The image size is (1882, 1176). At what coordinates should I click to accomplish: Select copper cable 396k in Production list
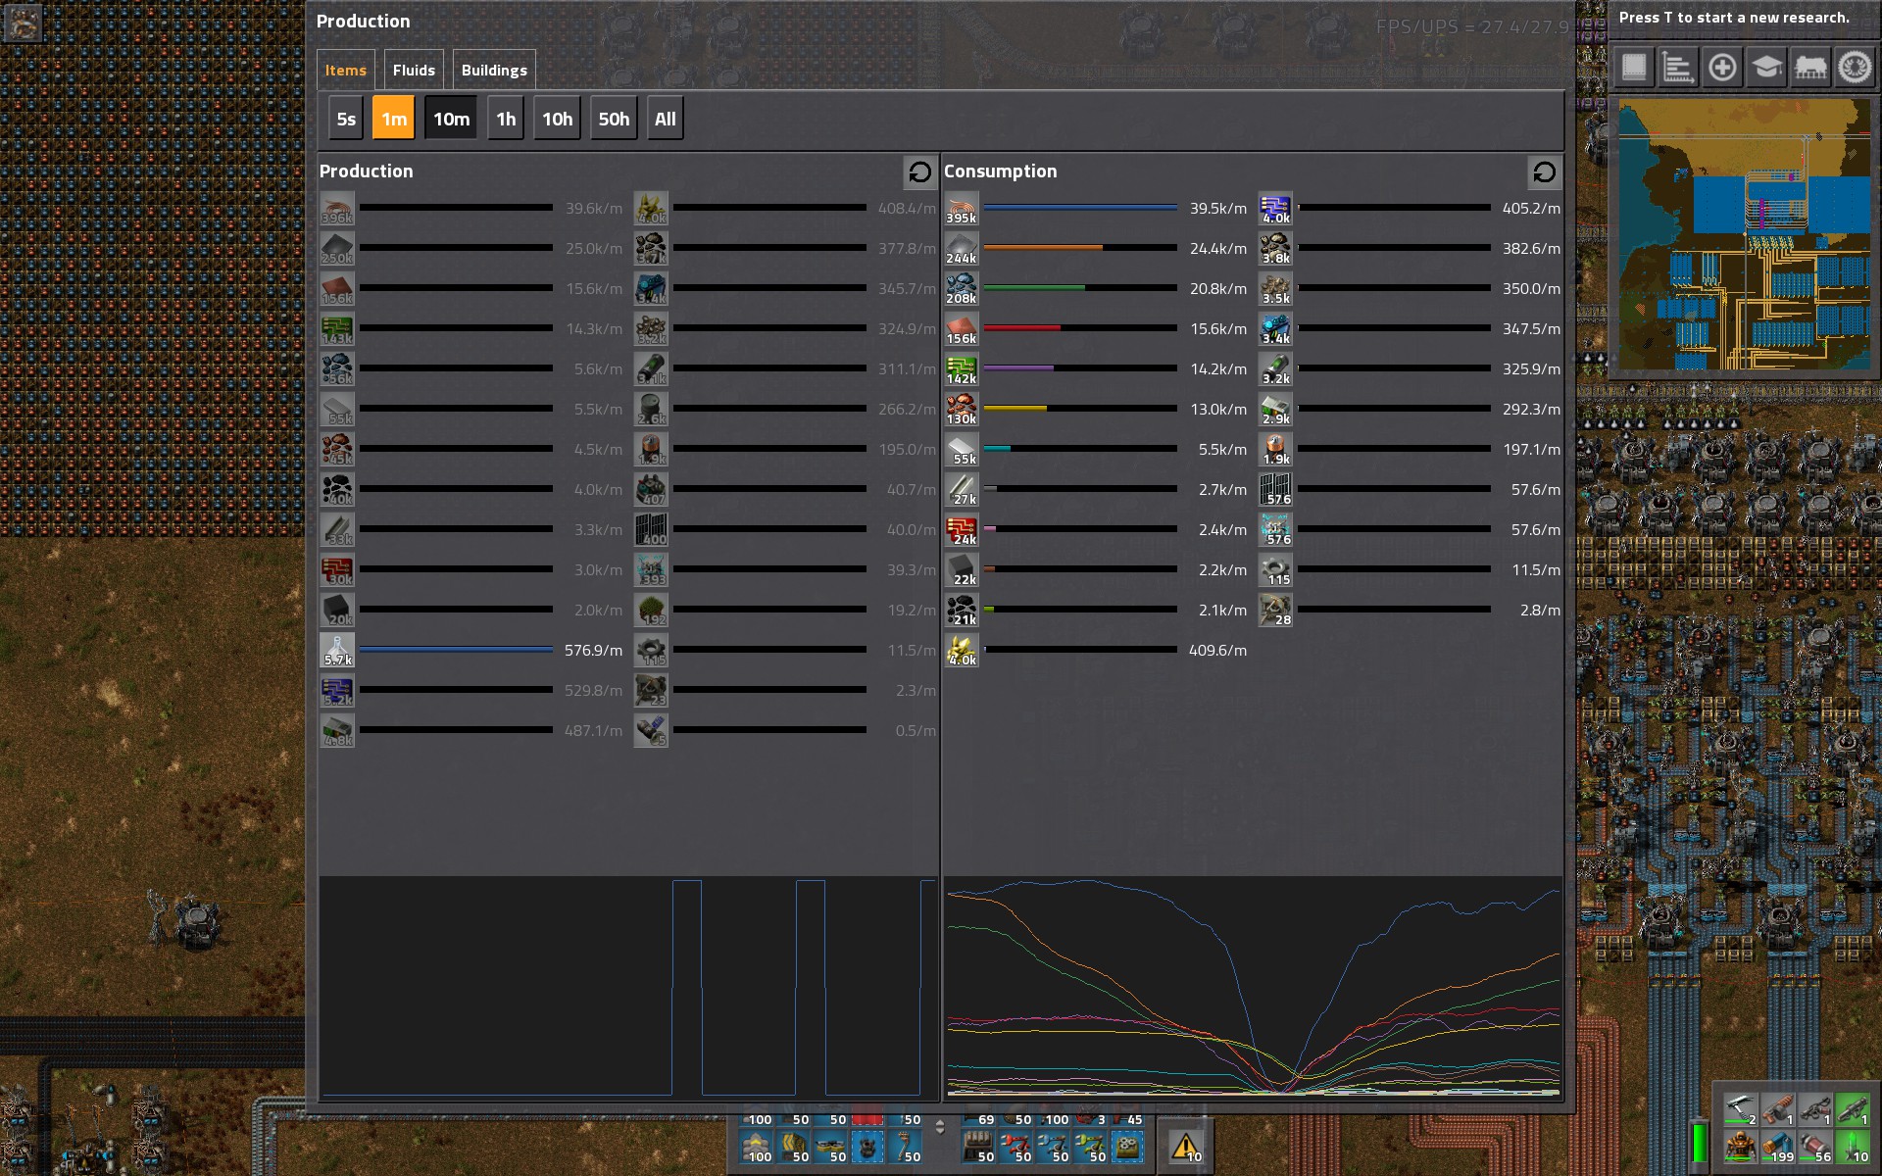click(x=337, y=209)
